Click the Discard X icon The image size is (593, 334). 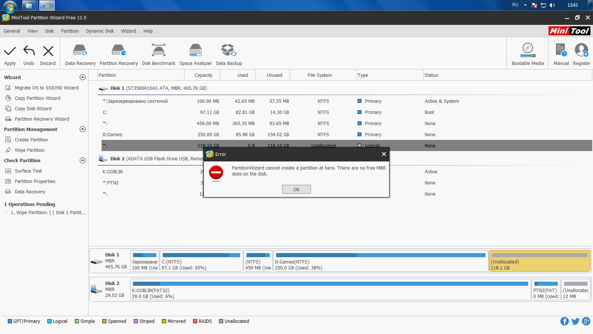pyautogui.click(x=48, y=51)
